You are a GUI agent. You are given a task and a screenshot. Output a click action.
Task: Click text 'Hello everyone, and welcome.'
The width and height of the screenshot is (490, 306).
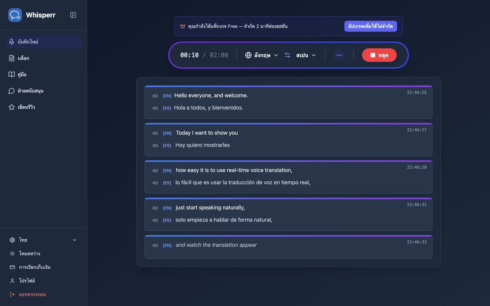point(211,95)
